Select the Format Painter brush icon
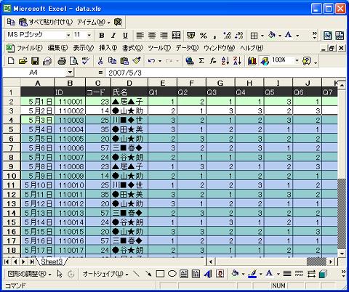This screenshot has width=349, height=292. pyautogui.click(x=137, y=61)
